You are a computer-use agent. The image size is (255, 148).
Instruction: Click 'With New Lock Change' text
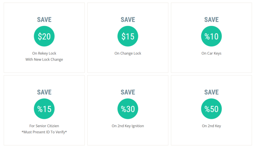click(x=44, y=60)
